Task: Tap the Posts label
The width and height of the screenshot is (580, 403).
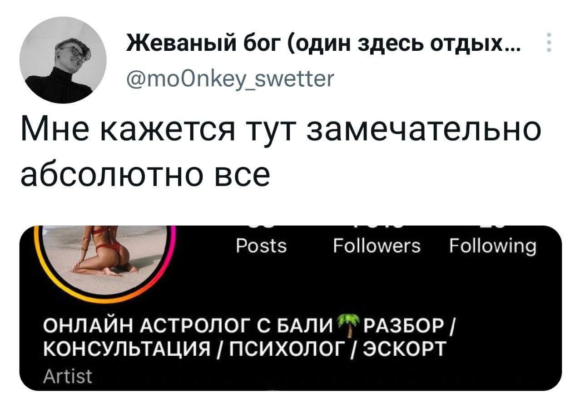Action: tap(262, 246)
